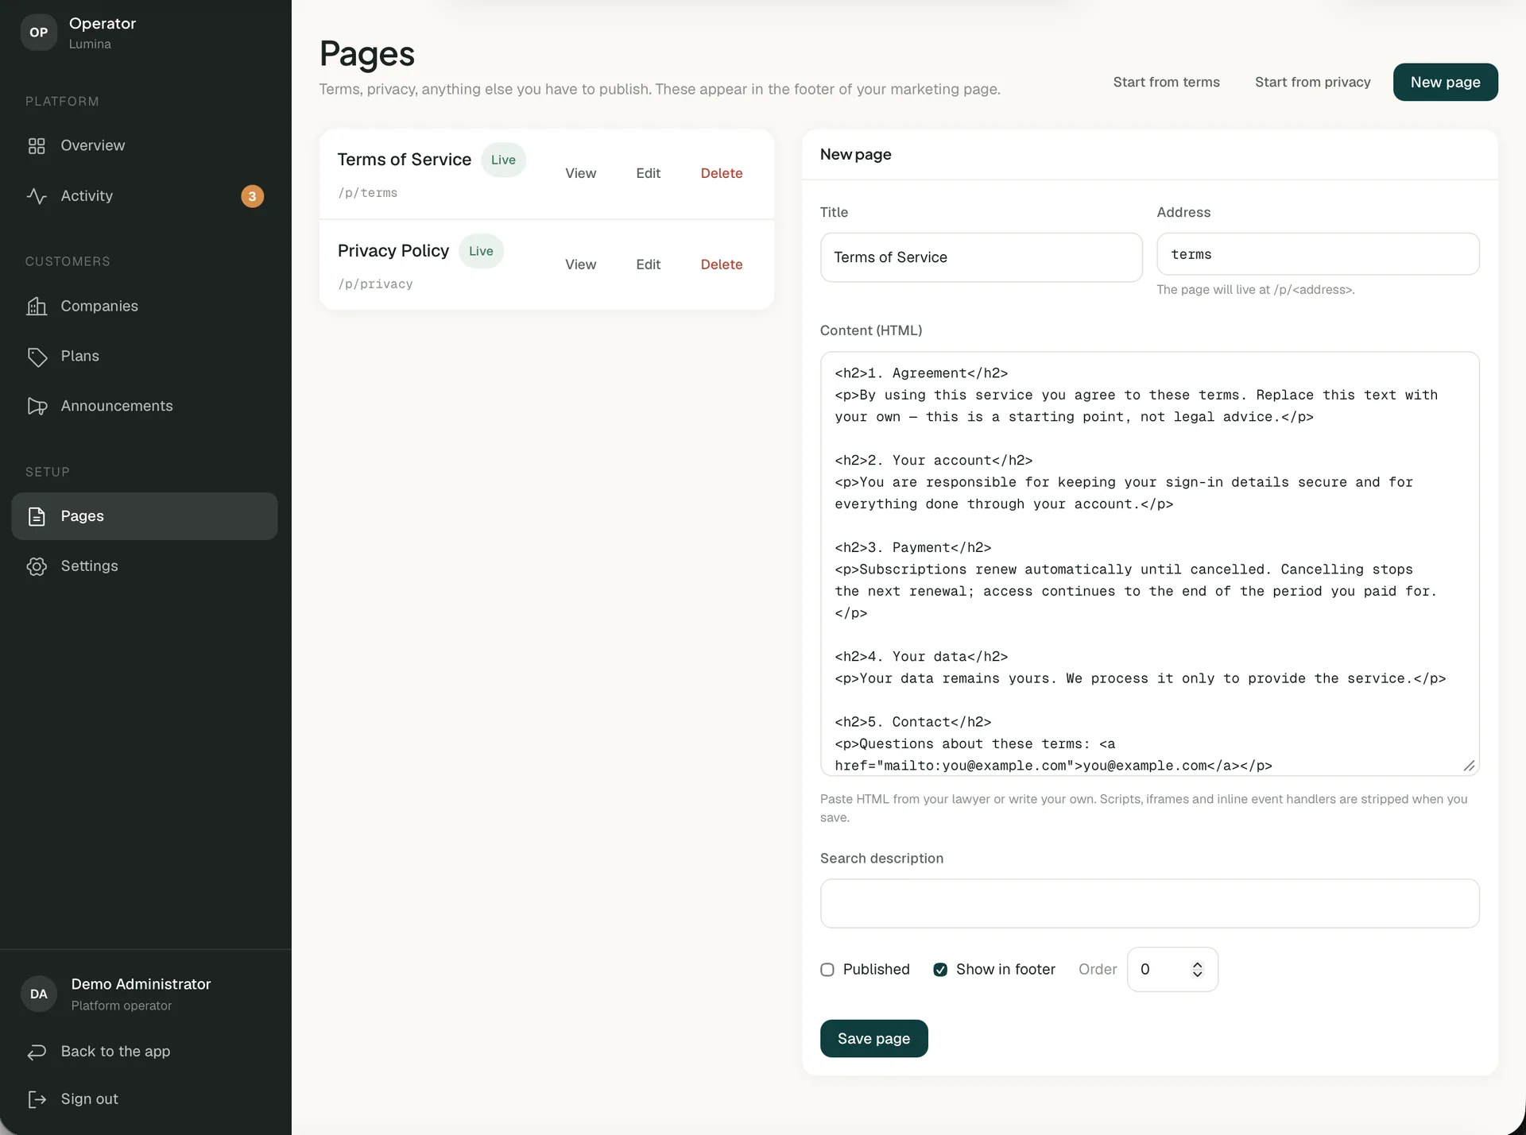Delete the Privacy Policy page
This screenshot has height=1135, width=1526.
pyautogui.click(x=721, y=265)
